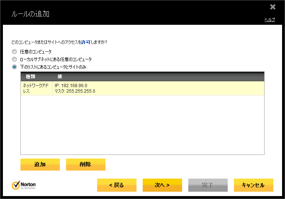The image size is (285, 199).
Task: Click the greyed-out 完了 button
Action: (x=208, y=185)
